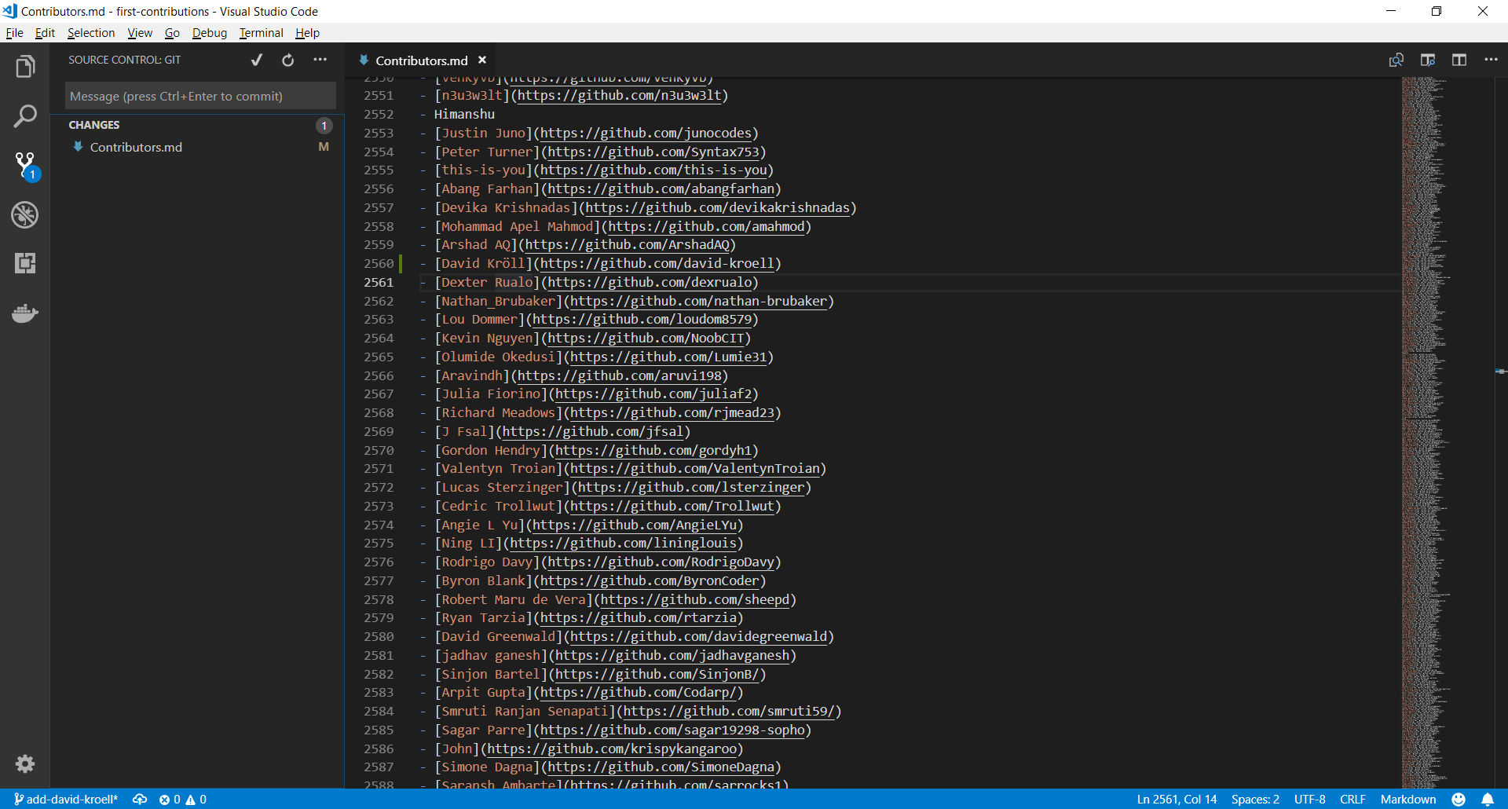Collapse the Changes section
Viewport: 1508px width, 809px height.
click(x=93, y=124)
